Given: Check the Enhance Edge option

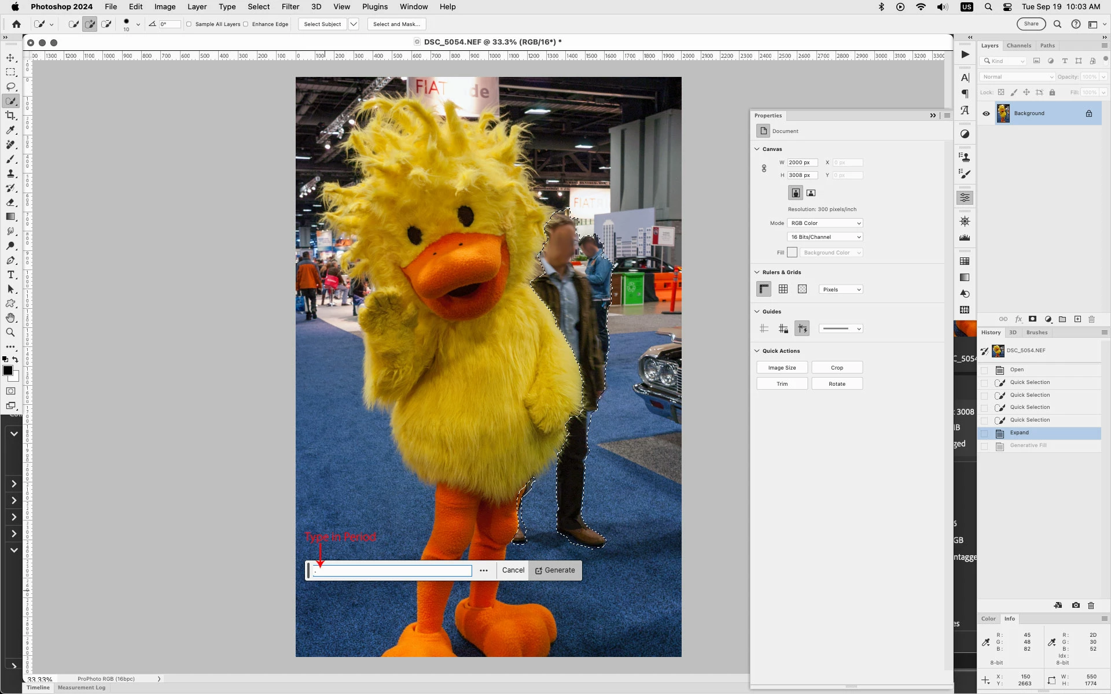Looking at the screenshot, I should (246, 24).
